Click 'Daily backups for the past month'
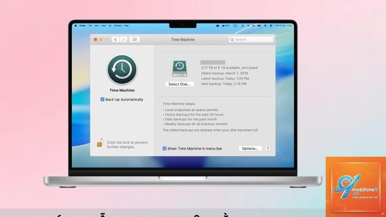Viewport: 386px width, 217px height. [190, 119]
